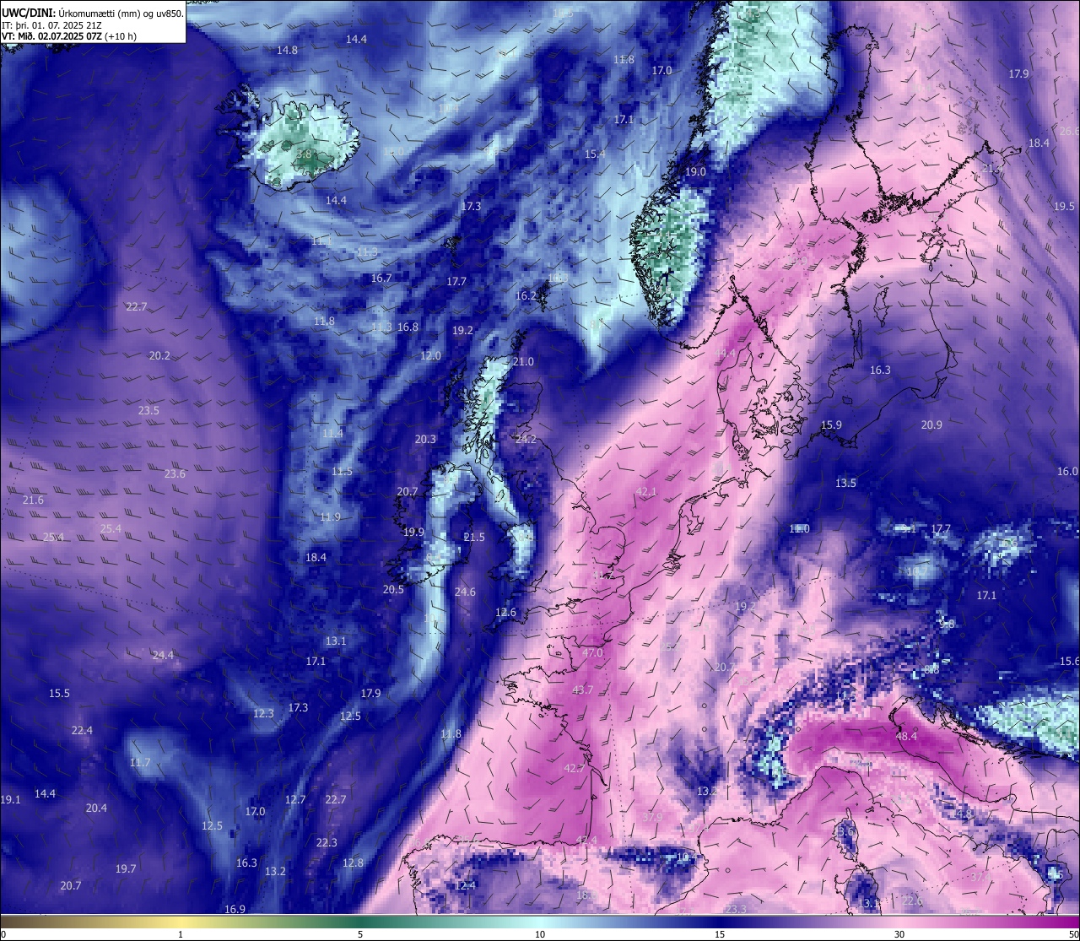Image resolution: width=1080 pixels, height=941 pixels.
Task: Click the 42.1 value over the North Sea
Action: click(646, 492)
